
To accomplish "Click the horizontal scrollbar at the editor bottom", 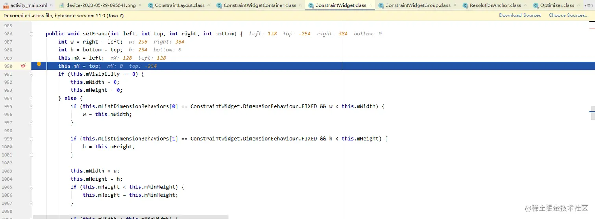I will point(131,217).
